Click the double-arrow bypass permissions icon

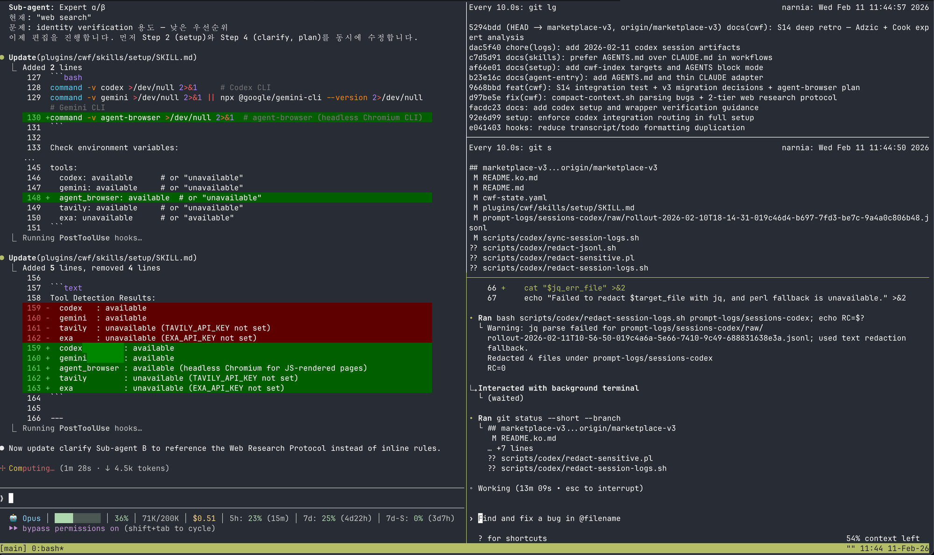tap(13, 528)
